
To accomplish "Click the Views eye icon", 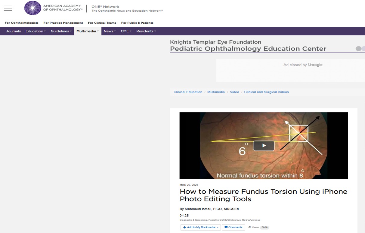I will [250, 227].
